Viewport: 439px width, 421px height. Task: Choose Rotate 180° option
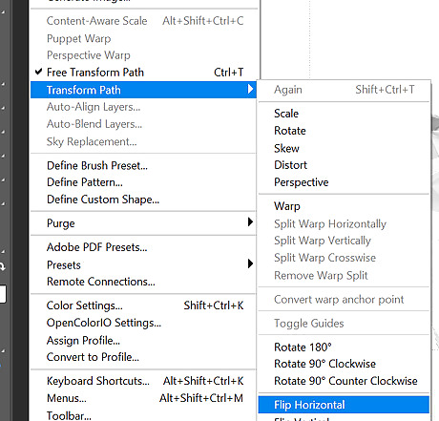pyautogui.click(x=344, y=347)
